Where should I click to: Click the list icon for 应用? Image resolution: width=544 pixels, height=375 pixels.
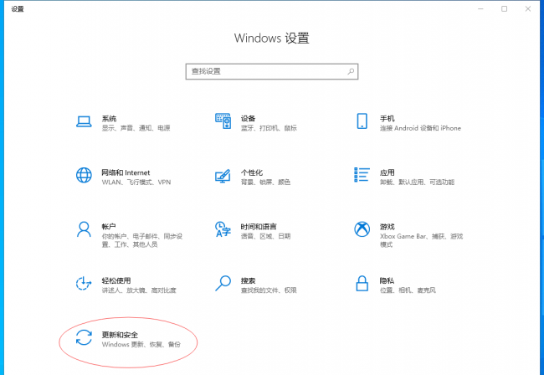tap(362, 174)
